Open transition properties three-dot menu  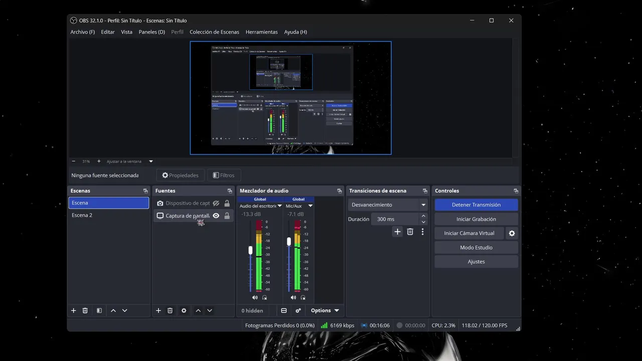click(423, 232)
